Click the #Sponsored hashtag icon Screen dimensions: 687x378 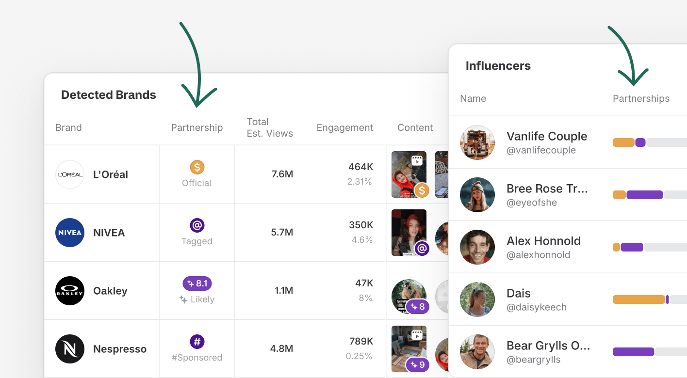(x=197, y=342)
